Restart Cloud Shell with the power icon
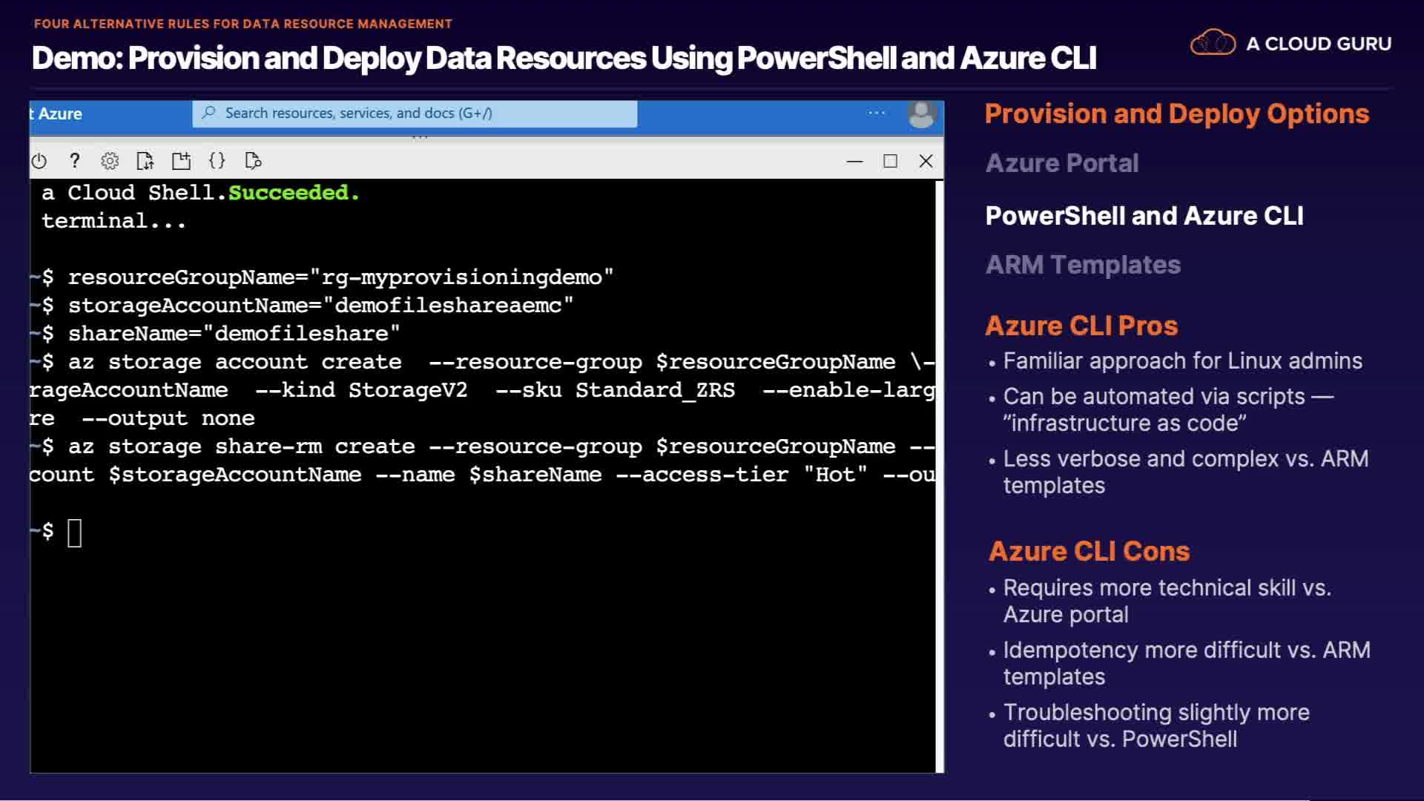 pyautogui.click(x=39, y=161)
